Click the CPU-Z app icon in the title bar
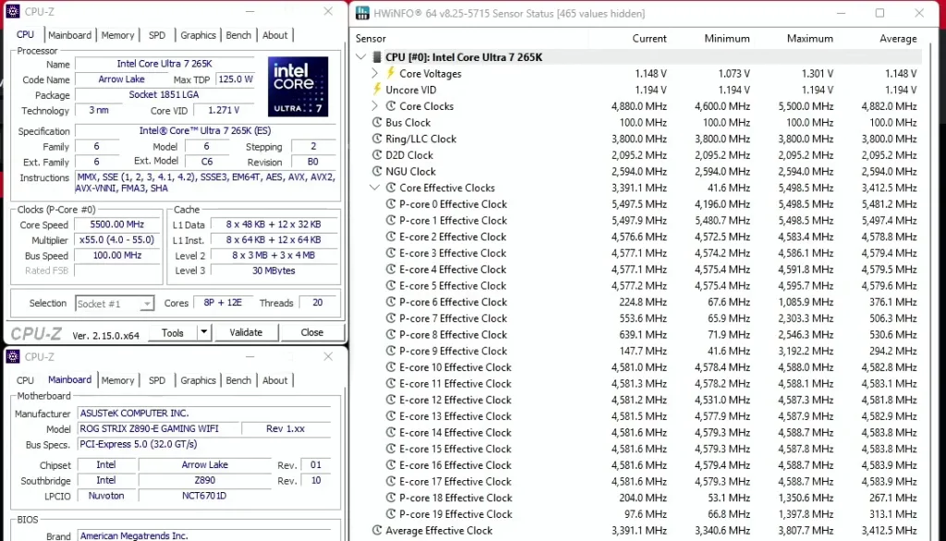The width and height of the screenshot is (946, 541). click(x=11, y=11)
